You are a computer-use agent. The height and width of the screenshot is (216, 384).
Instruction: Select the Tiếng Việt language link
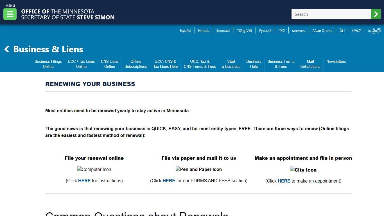click(244, 31)
